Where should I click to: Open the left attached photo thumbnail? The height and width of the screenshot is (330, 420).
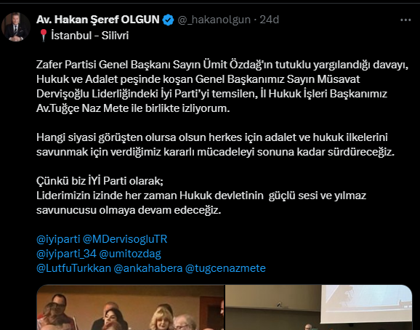pos(131,307)
